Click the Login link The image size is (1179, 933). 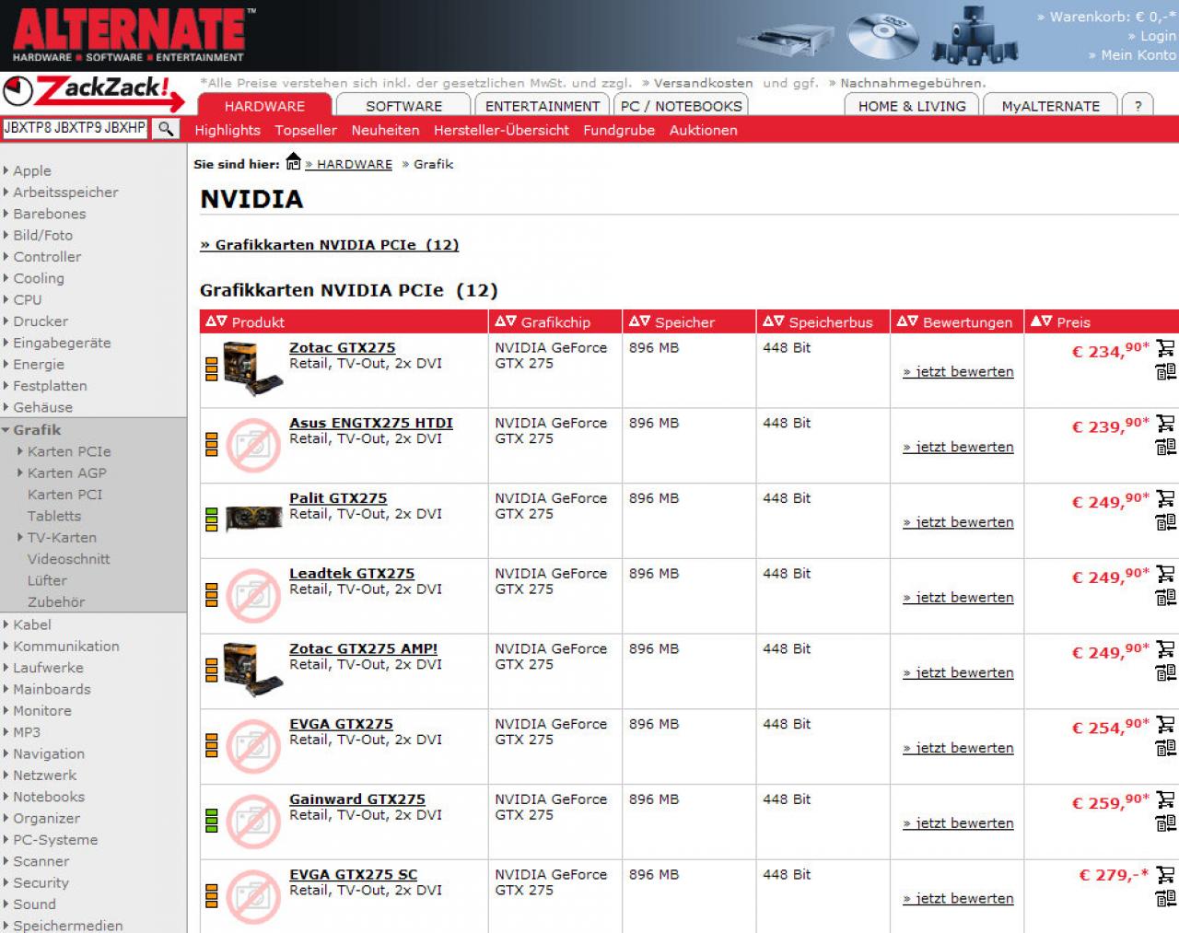pyautogui.click(x=1152, y=36)
